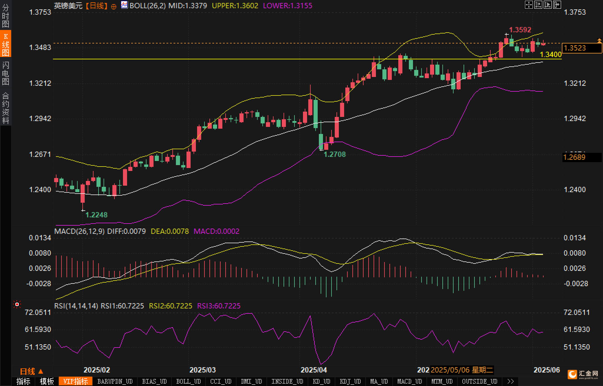Click the RSI(14,14,14) parameter label
The height and width of the screenshot is (386, 603).
coord(76,306)
